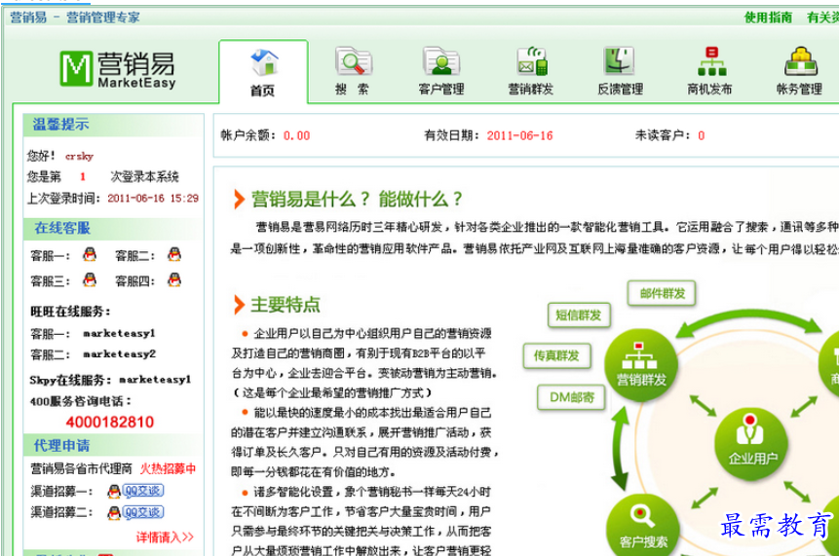This screenshot has height=556, width=839.
Task: Switch to 营销群发 tab
Action: pos(531,72)
